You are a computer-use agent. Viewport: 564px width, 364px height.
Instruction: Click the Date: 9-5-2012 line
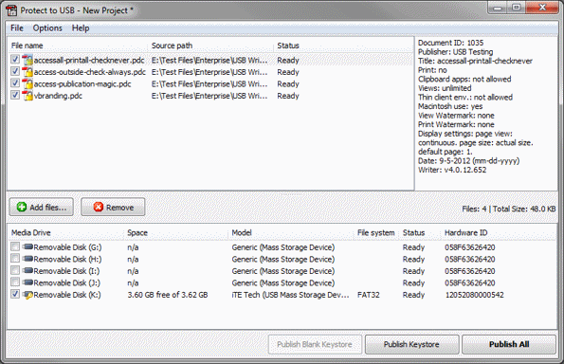click(468, 161)
